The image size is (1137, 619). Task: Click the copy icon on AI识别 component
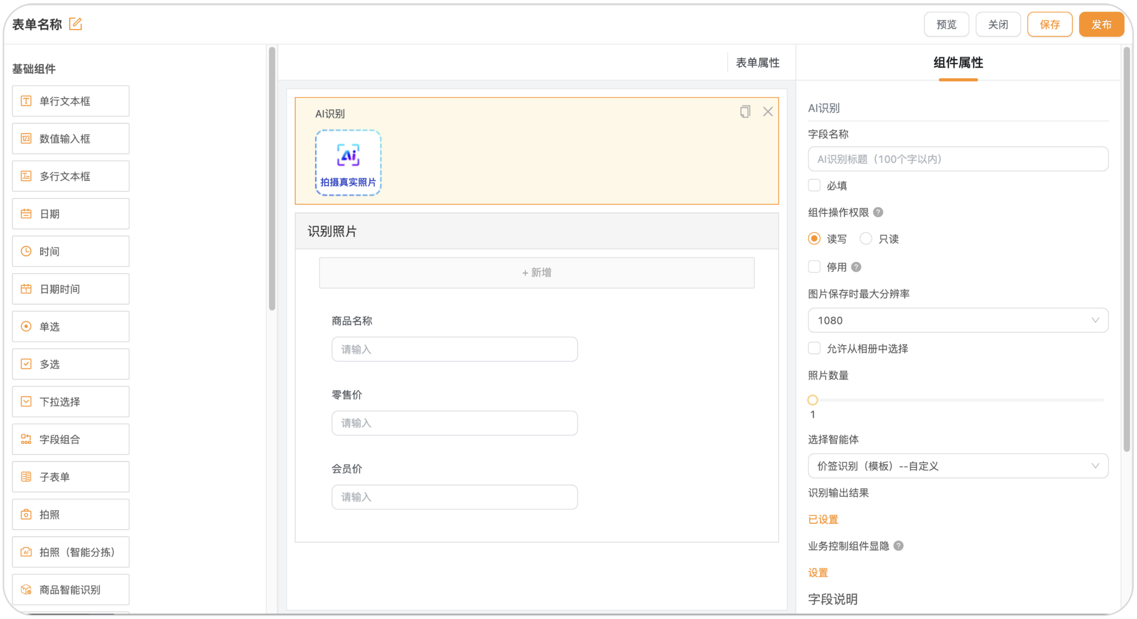745,112
